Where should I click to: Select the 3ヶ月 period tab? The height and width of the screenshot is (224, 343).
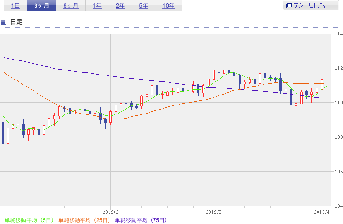coord(41,6)
